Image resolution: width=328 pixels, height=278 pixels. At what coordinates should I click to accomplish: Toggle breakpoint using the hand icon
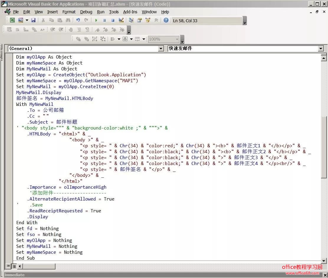[70, 30]
